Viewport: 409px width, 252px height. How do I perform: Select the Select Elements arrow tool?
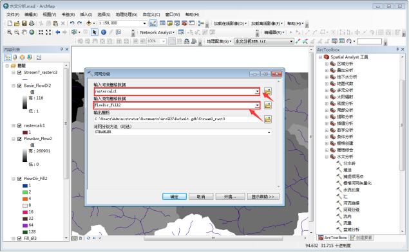pyautogui.click(x=95, y=32)
